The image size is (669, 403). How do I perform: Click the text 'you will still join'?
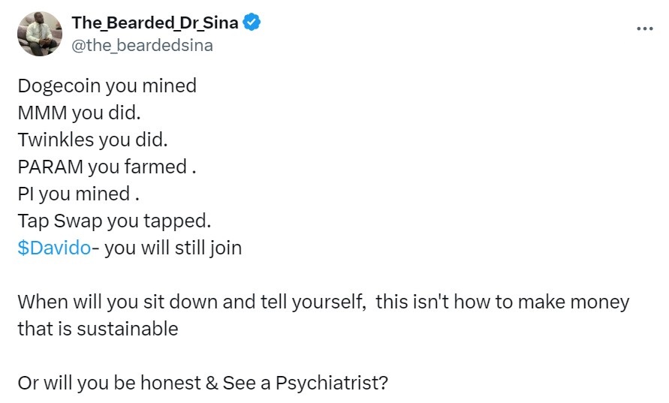click(173, 248)
